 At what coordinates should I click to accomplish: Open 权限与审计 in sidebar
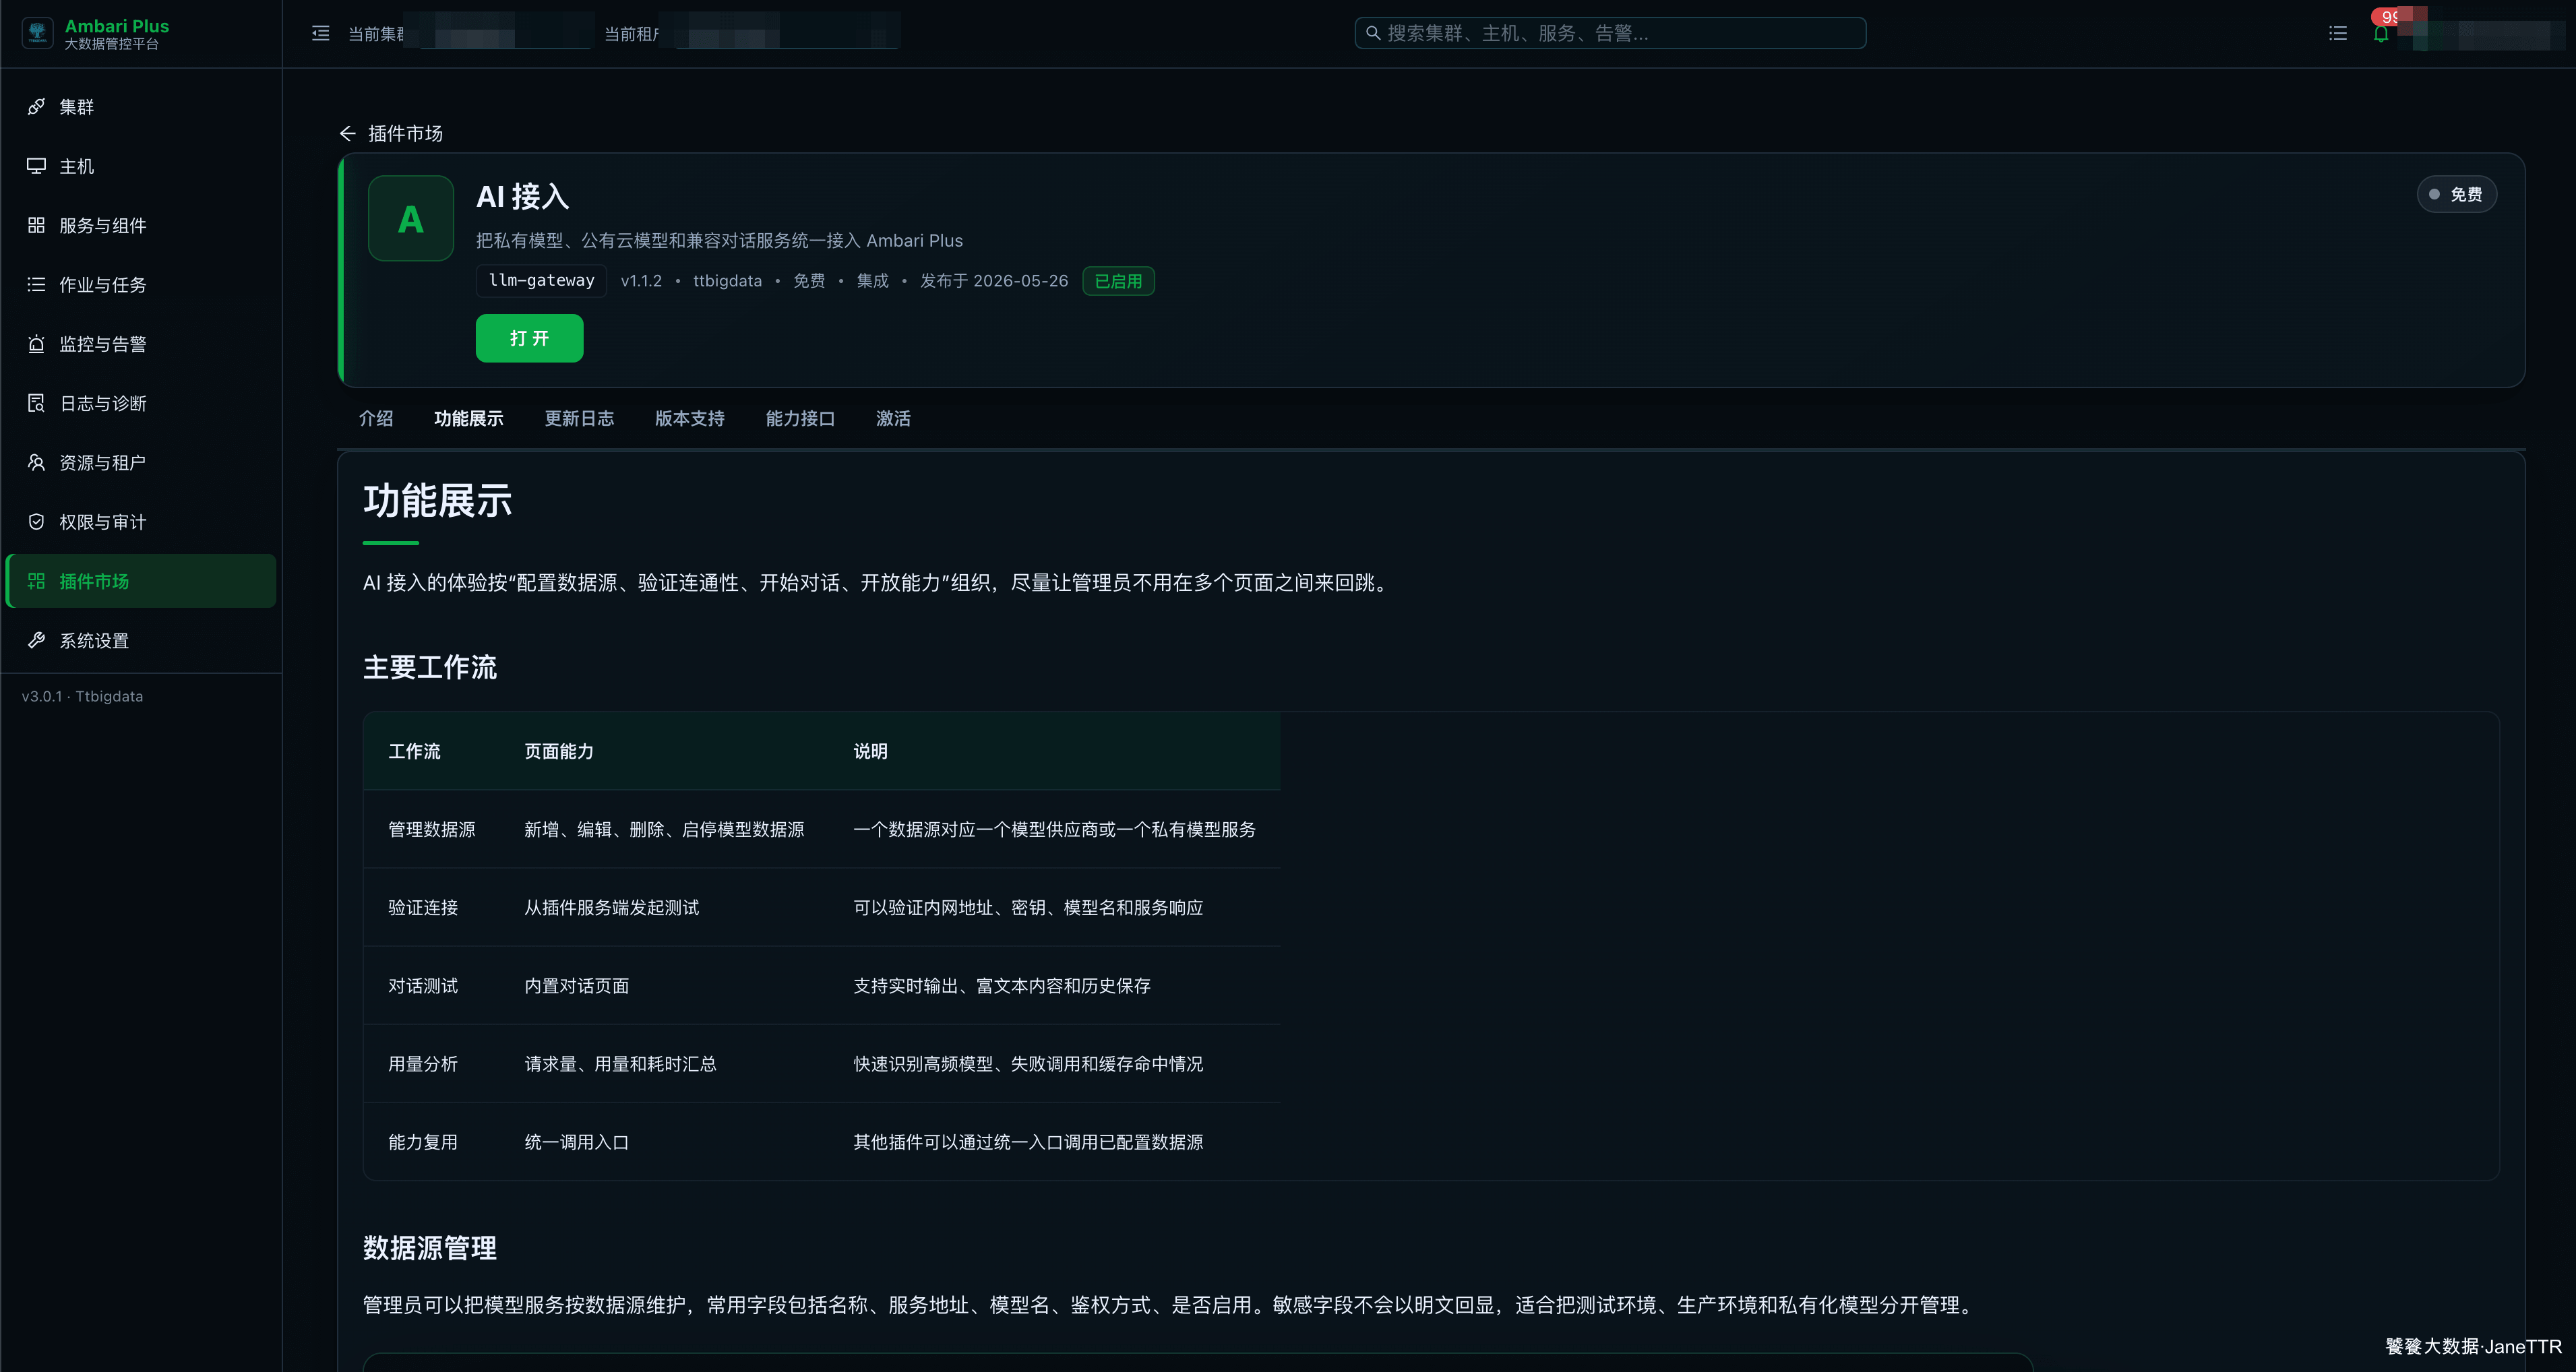coord(141,522)
